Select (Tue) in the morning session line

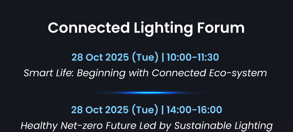point(145,57)
